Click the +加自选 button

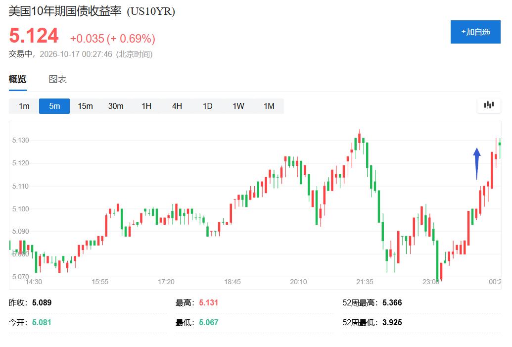[x=475, y=32]
